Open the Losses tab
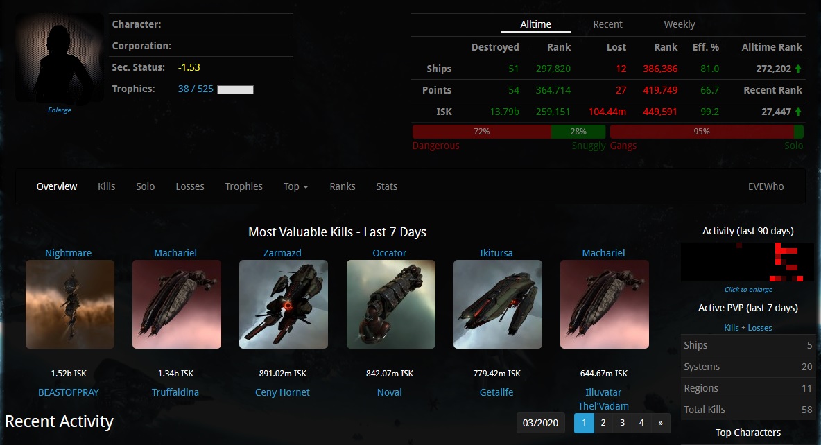Screen dimensions: 821x445 pyautogui.click(x=190, y=186)
